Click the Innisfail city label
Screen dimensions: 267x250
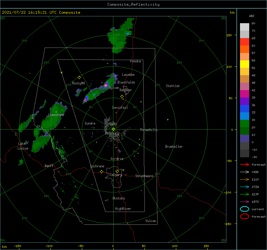(x=120, y=108)
